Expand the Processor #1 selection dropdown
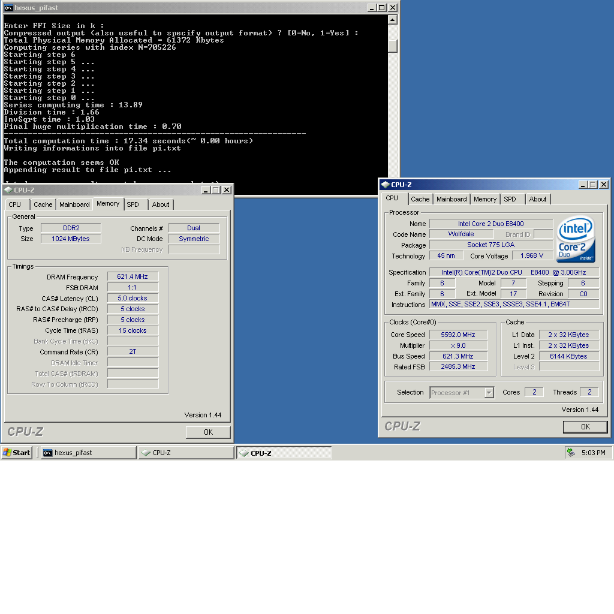This screenshot has height=614, width=614. tap(489, 392)
